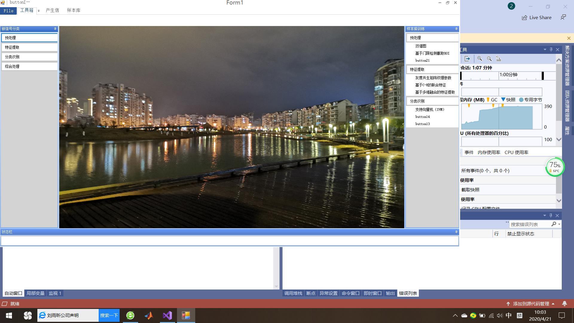Select 分类识别 in 新信号分类 panel
This screenshot has width=574, height=323.
pyautogui.click(x=29, y=57)
